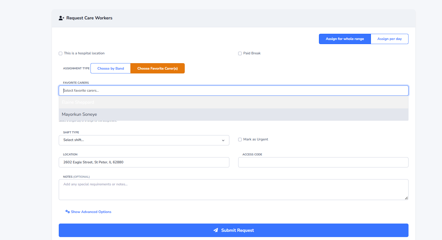
Task: Select Mayorkun Soneye from the carers list
Action: click(79, 115)
